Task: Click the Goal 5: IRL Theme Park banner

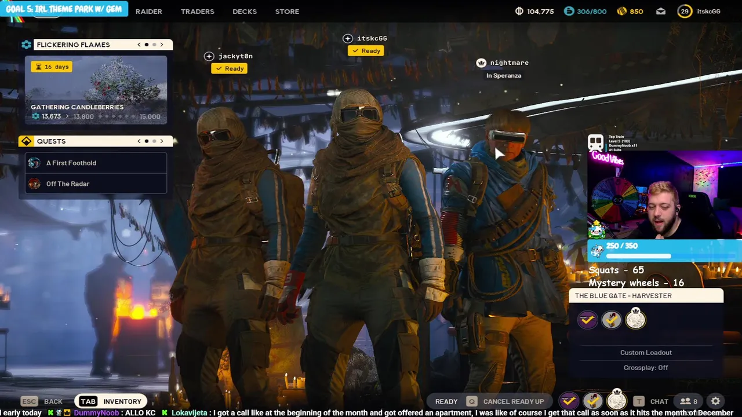Action: coord(64,9)
